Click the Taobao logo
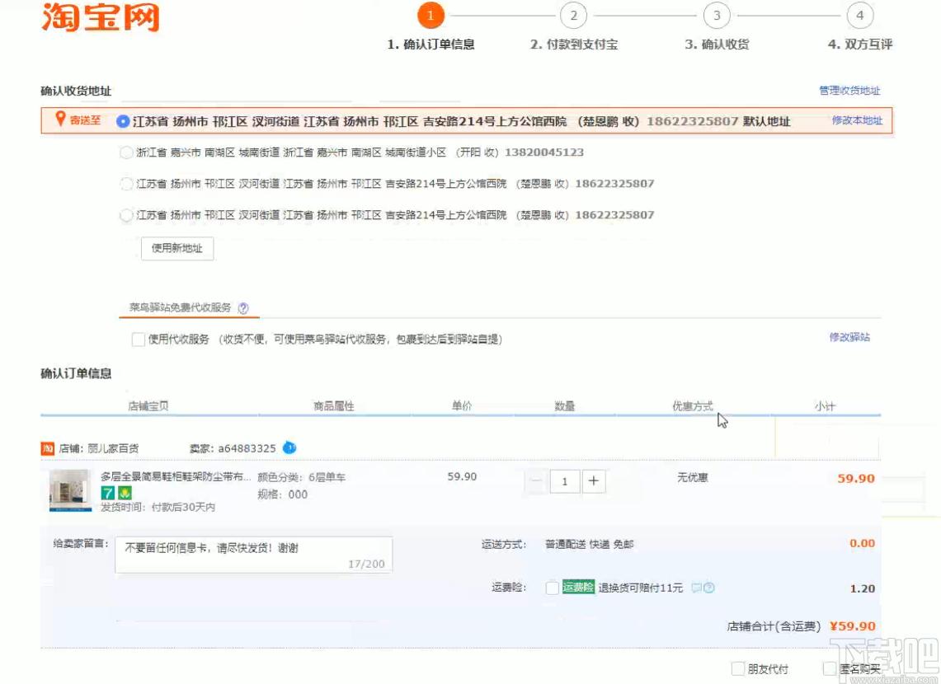 [x=101, y=16]
